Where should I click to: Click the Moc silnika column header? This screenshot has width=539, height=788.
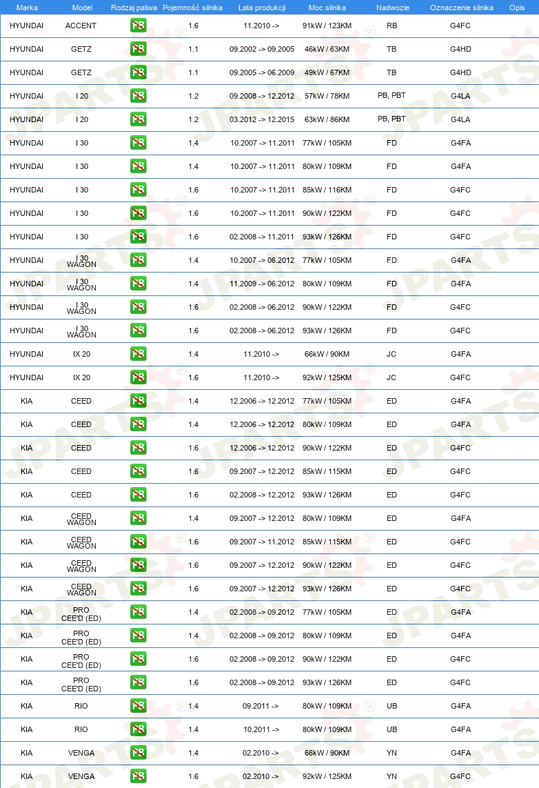point(327,8)
